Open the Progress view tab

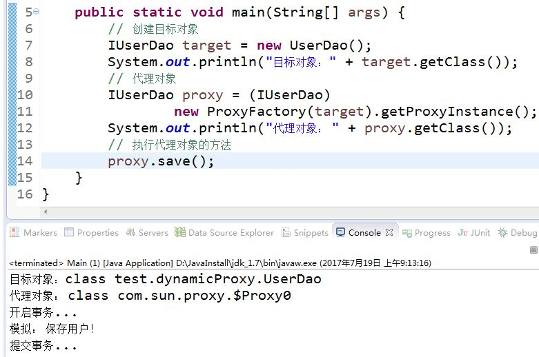(427, 232)
